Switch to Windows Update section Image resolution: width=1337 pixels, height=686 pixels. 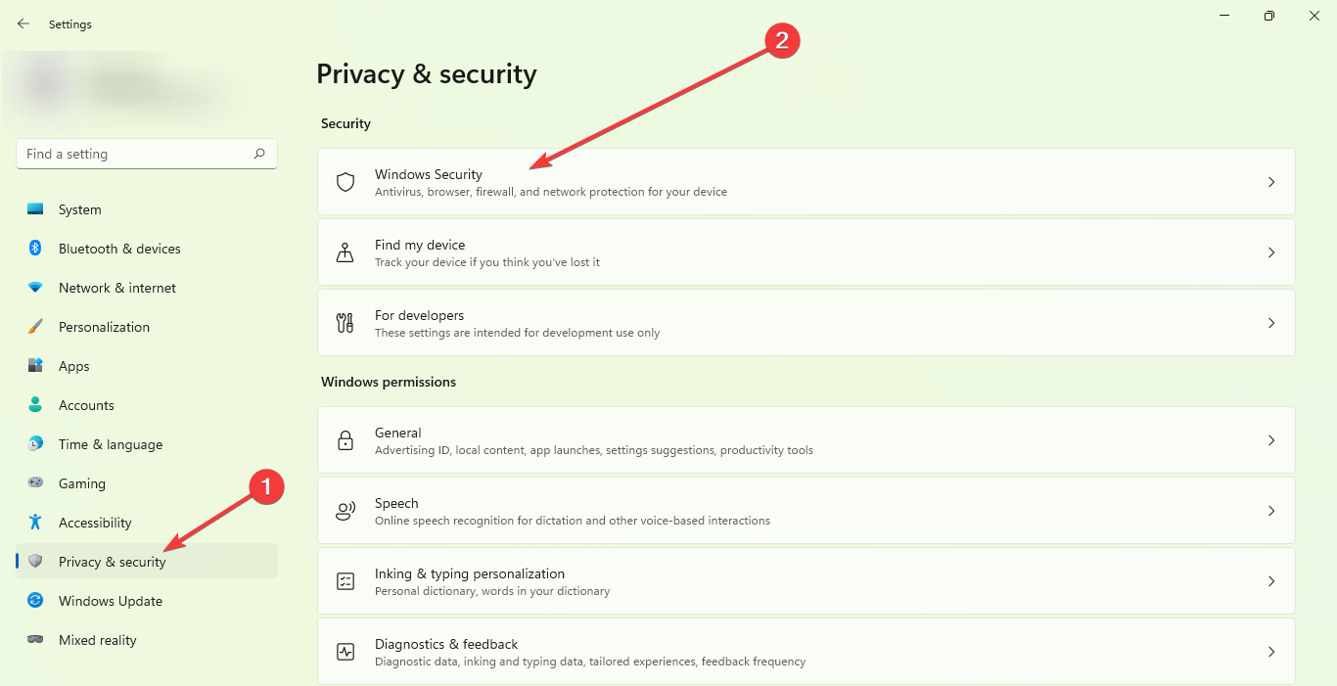110,601
